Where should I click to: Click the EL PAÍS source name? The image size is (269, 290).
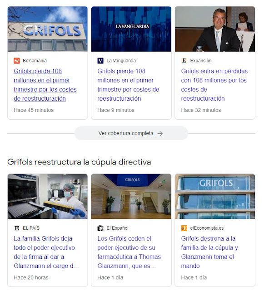(31, 228)
